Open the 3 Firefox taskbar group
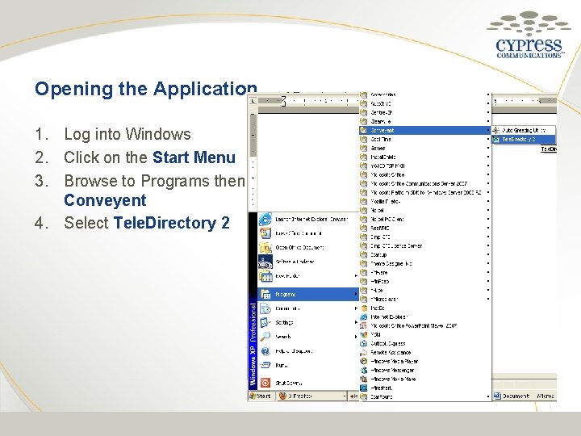The image size is (581, 436). pos(312,396)
